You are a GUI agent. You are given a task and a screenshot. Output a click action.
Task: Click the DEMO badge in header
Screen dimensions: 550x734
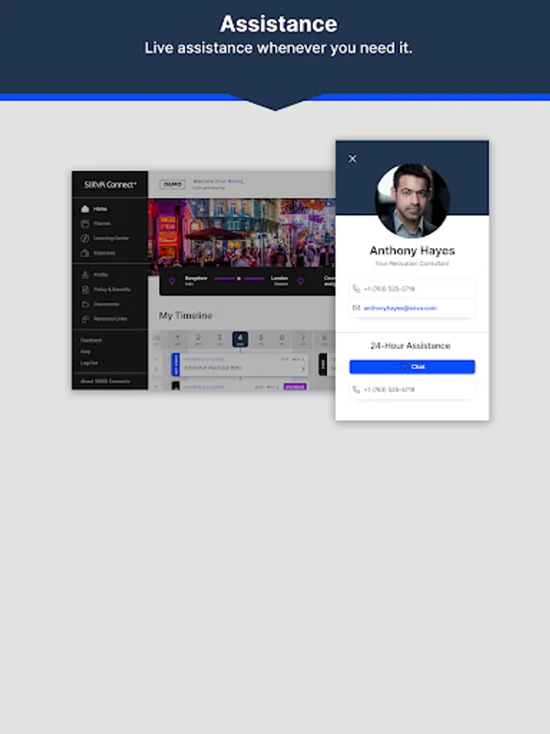coord(173,184)
